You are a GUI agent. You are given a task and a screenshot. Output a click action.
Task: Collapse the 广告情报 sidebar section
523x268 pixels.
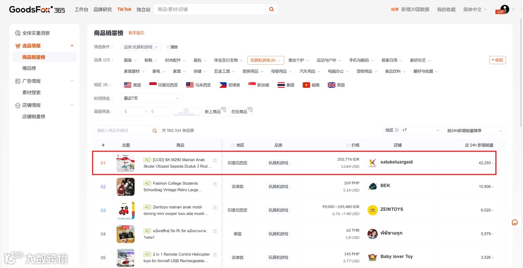72,81
